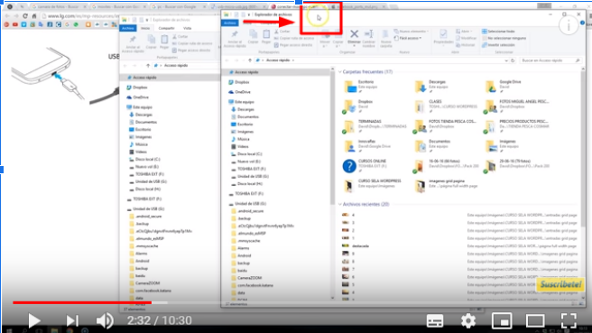Switch to 'camara de fotos' Chrome tab

pyautogui.click(x=59, y=7)
